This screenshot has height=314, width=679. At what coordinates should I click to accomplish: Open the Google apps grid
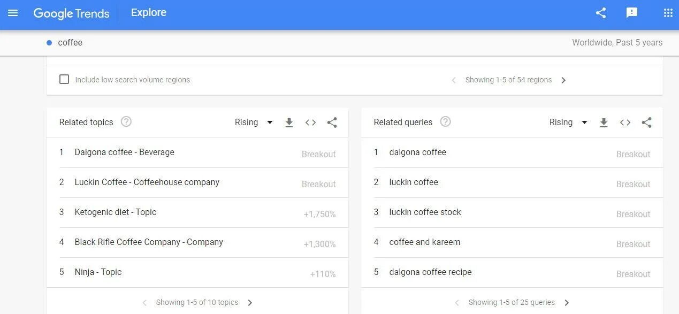(667, 13)
